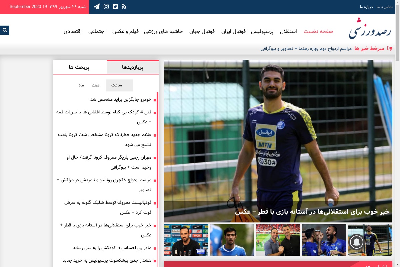The width and height of the screenshot is (400, 267).
Task: Open the news فوتبالیست معروف توسط شلیک گلوله
Action: [108, 207]
